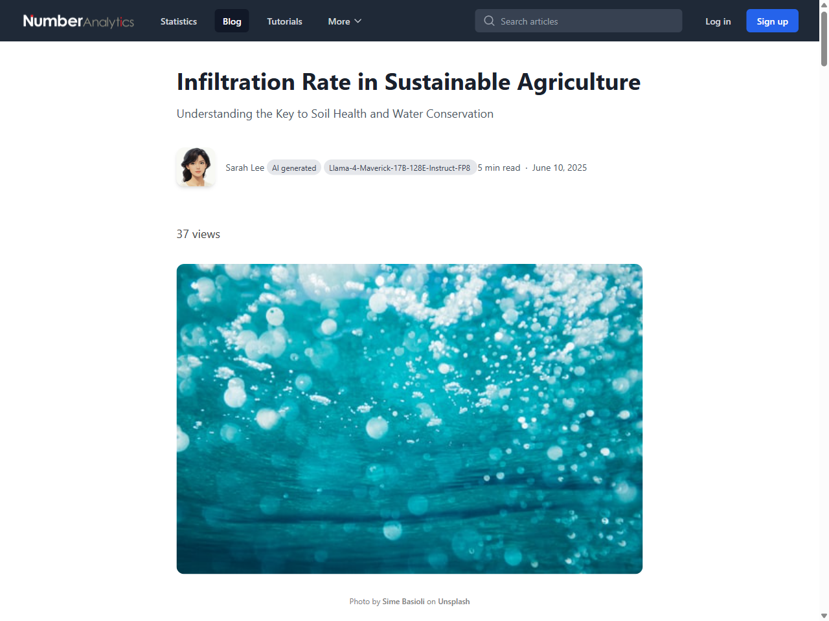Click the Log in link
The height and width of the screenshot is (621, 829).
tap(718, 21)
